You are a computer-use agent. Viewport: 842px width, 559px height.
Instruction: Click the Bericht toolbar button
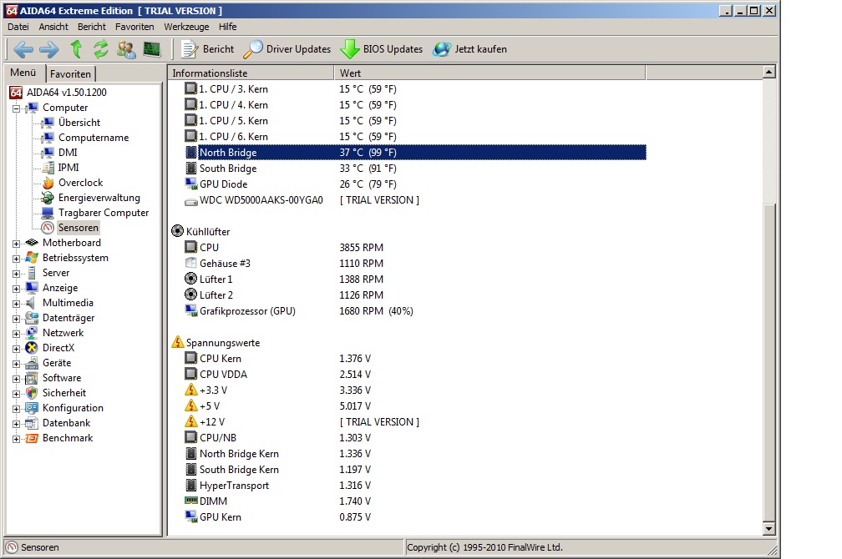click(208, 49)
